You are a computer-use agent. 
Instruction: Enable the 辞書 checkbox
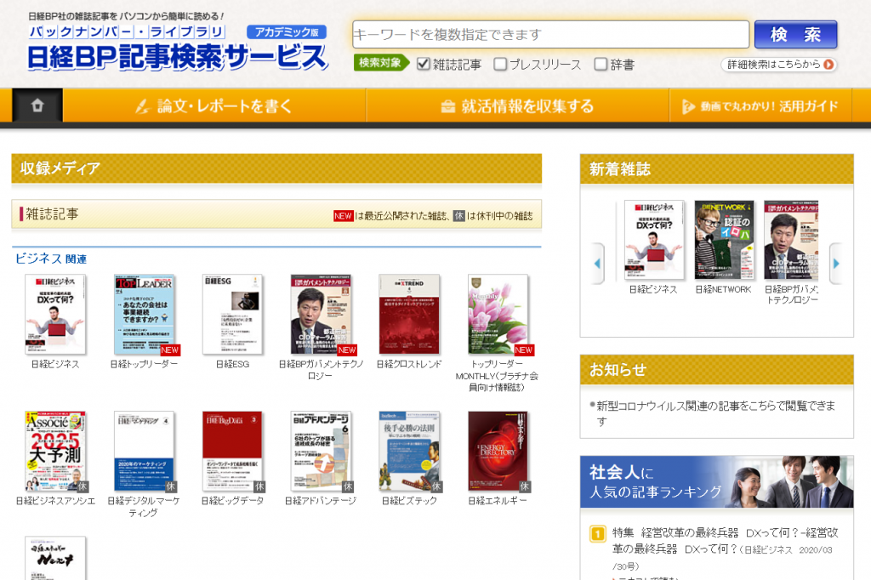click(601, 64)
